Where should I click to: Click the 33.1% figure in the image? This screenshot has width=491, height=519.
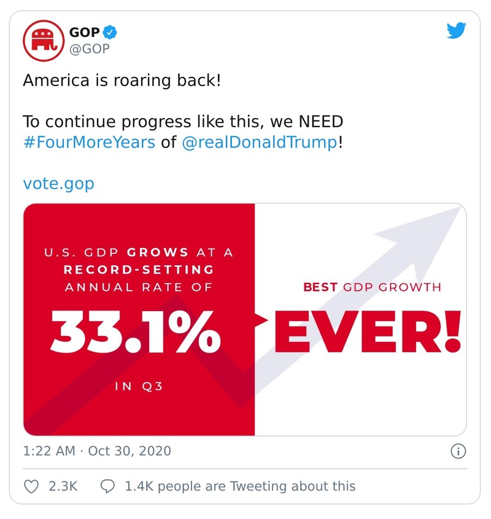[135, 333]
